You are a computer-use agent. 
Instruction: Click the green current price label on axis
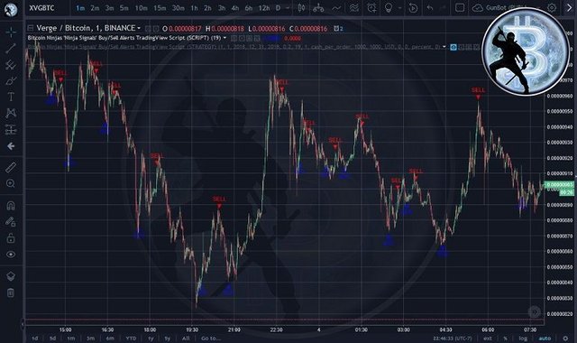560,184
